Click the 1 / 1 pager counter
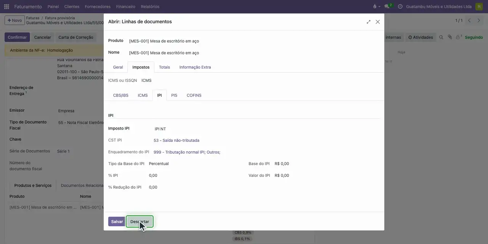The width and height of the screenshot is (488, 244). click(459, 21)
